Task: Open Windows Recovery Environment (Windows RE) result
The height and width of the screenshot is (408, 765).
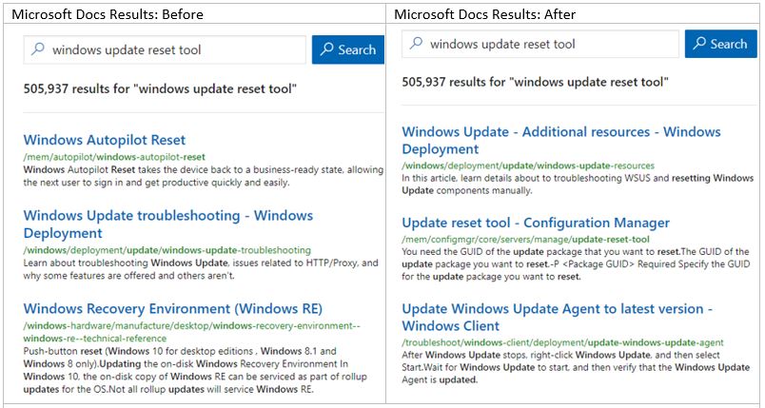Action: point(173,308)
